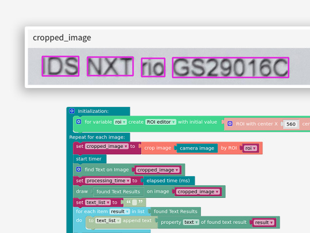This screenshot has width=310, height=233.
Task: Open roi dropdown in crop image block
Action: pyautogui.click(x=250, y=148)
